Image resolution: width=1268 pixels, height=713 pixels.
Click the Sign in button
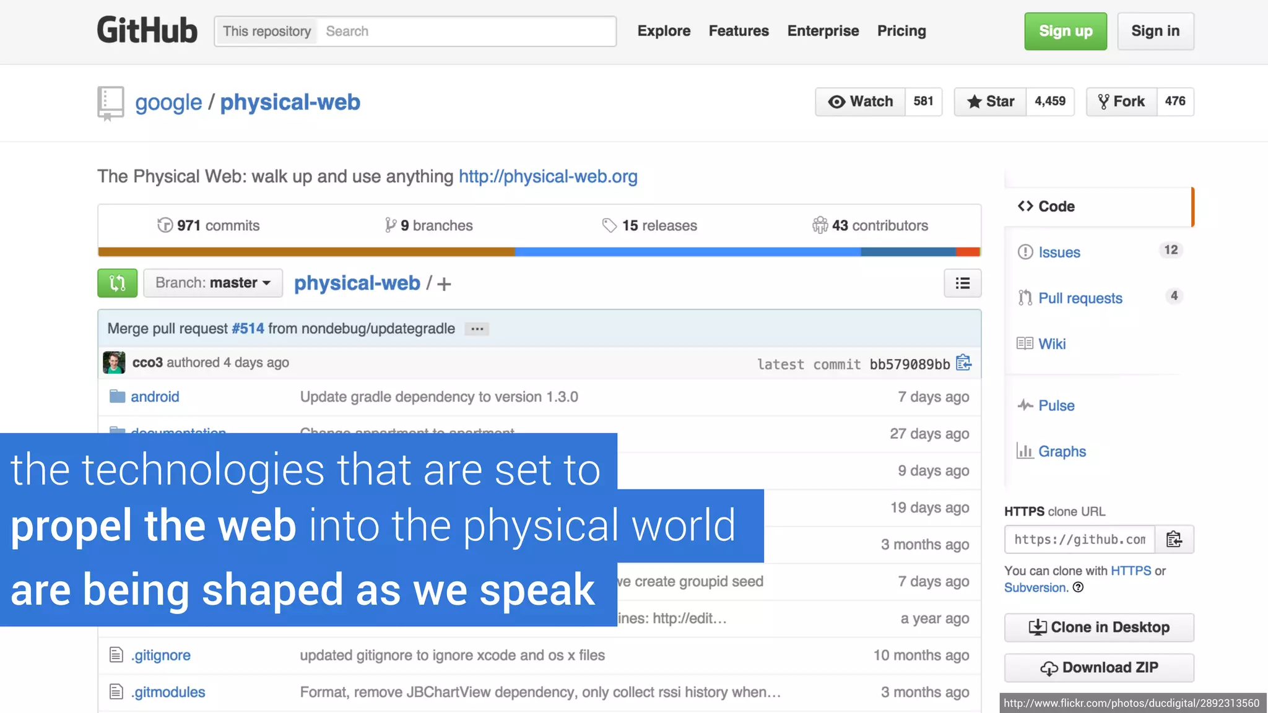tap(1155, 31)
